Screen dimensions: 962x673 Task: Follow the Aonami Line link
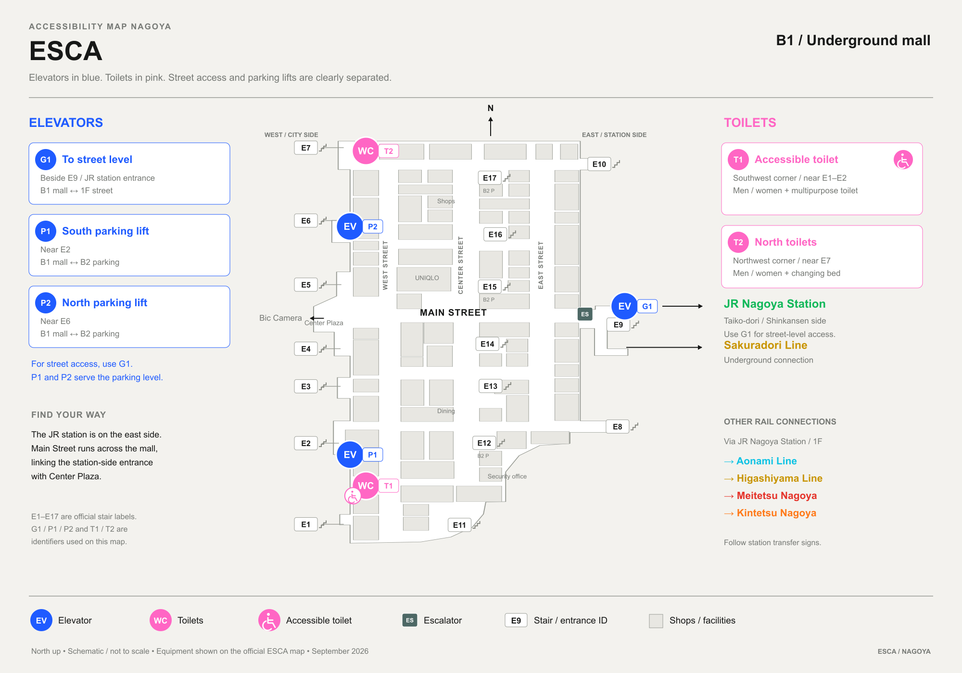(760, 461)
